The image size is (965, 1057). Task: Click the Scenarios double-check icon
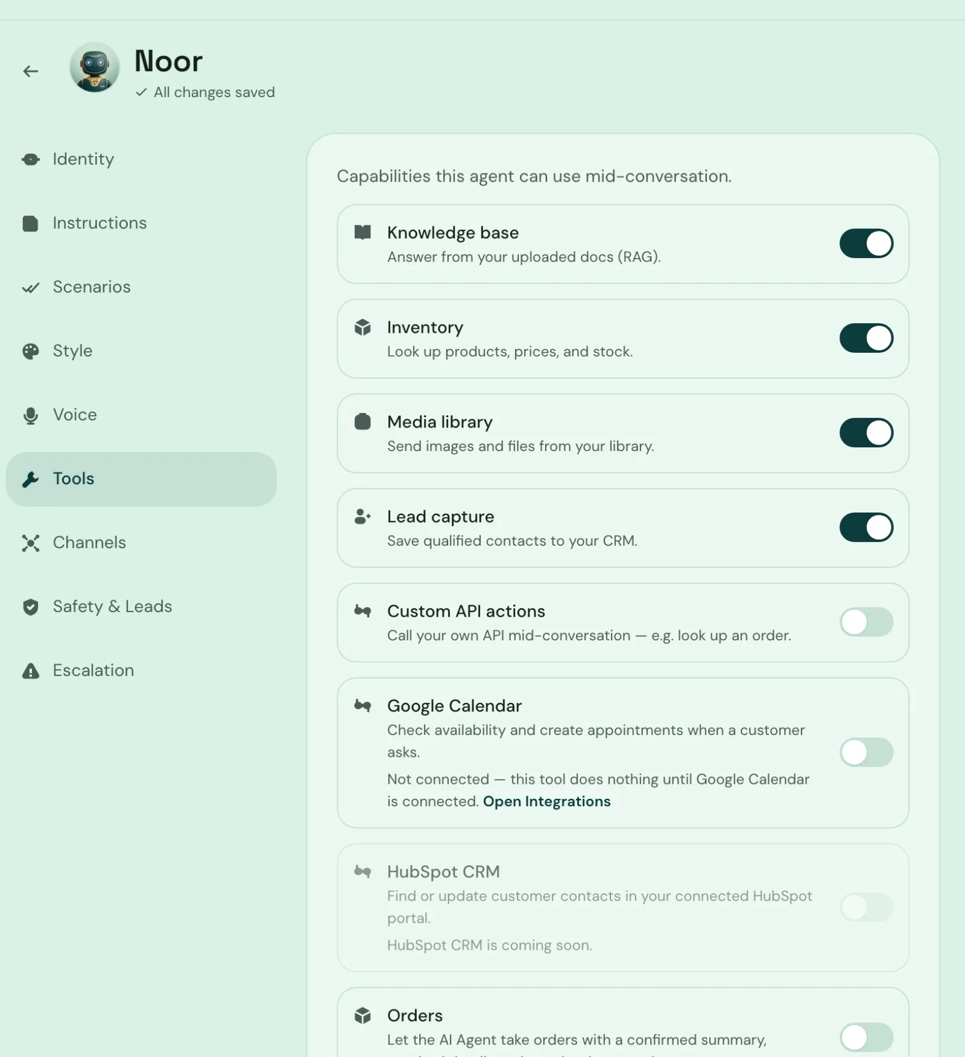(x=31, y=288)
